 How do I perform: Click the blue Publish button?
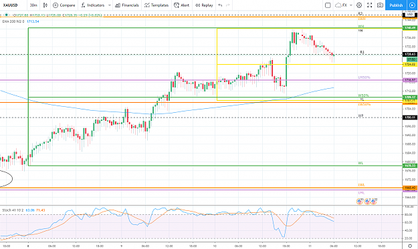[x=396, y=5]
